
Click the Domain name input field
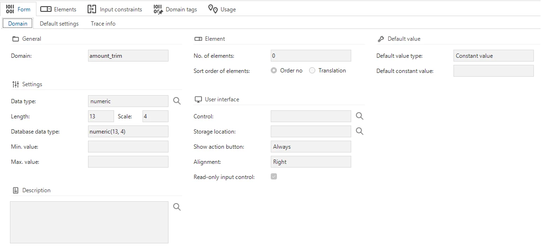tap(128, 56)
